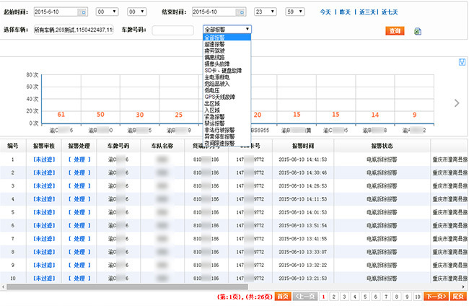Click the 报警状态 column header
This screenshot has height=306, width=469.
pos(382,146)
